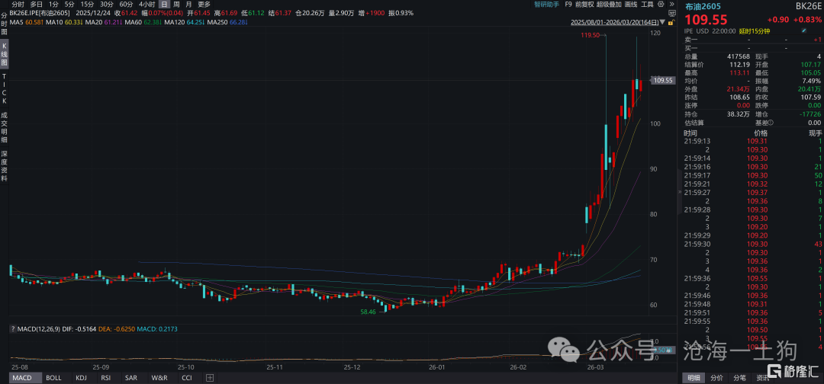Switch to the KDJ indicator tab
The image size is (824, 384).
point(81,377)
